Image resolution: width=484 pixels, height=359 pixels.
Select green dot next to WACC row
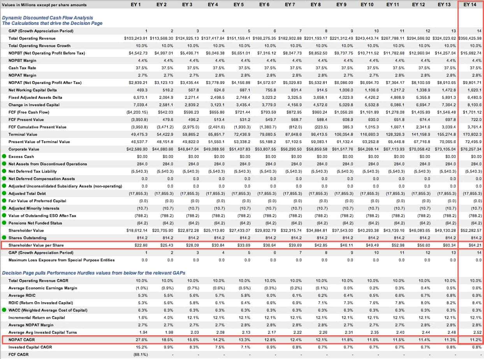tap(4, 310)
